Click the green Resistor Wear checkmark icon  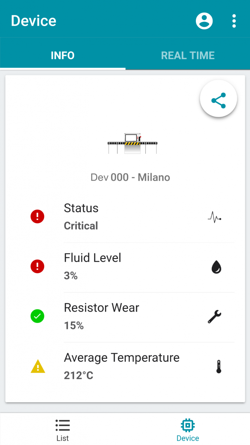click(x=37, y=316)
